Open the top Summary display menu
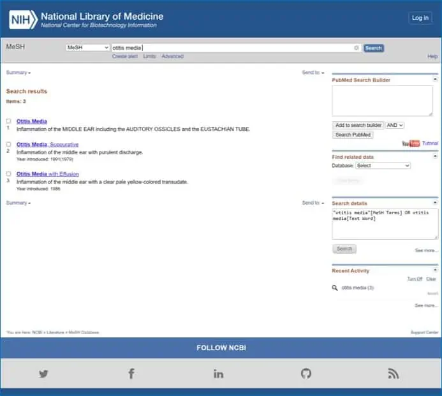Image resolution: width=442 pixels, height=396 pixels. coord(18,73)
